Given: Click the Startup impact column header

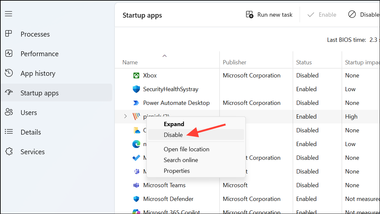Looking at the screenshot, I should (361, 62).
